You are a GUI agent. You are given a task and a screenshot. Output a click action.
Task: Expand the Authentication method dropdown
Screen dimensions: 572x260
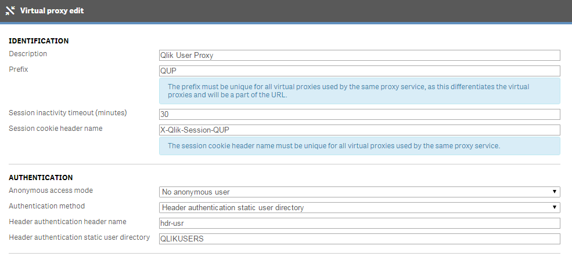359,207
